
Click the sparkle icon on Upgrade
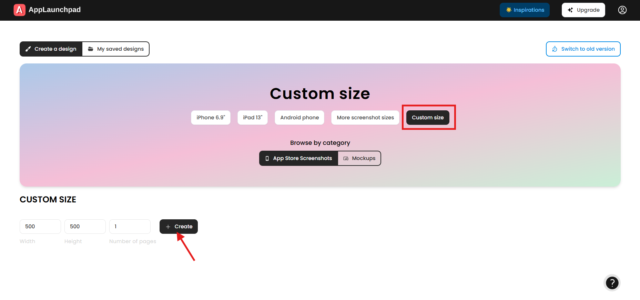[x=570, y=10]
